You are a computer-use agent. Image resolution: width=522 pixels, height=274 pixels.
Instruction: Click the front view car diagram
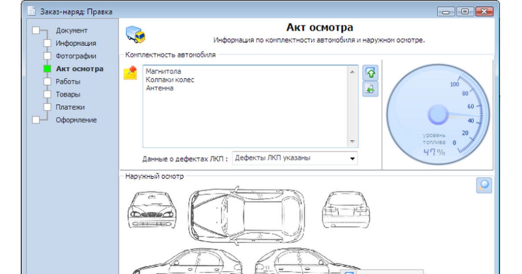152,211
